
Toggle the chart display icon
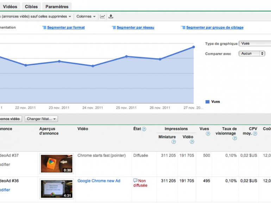102,17
